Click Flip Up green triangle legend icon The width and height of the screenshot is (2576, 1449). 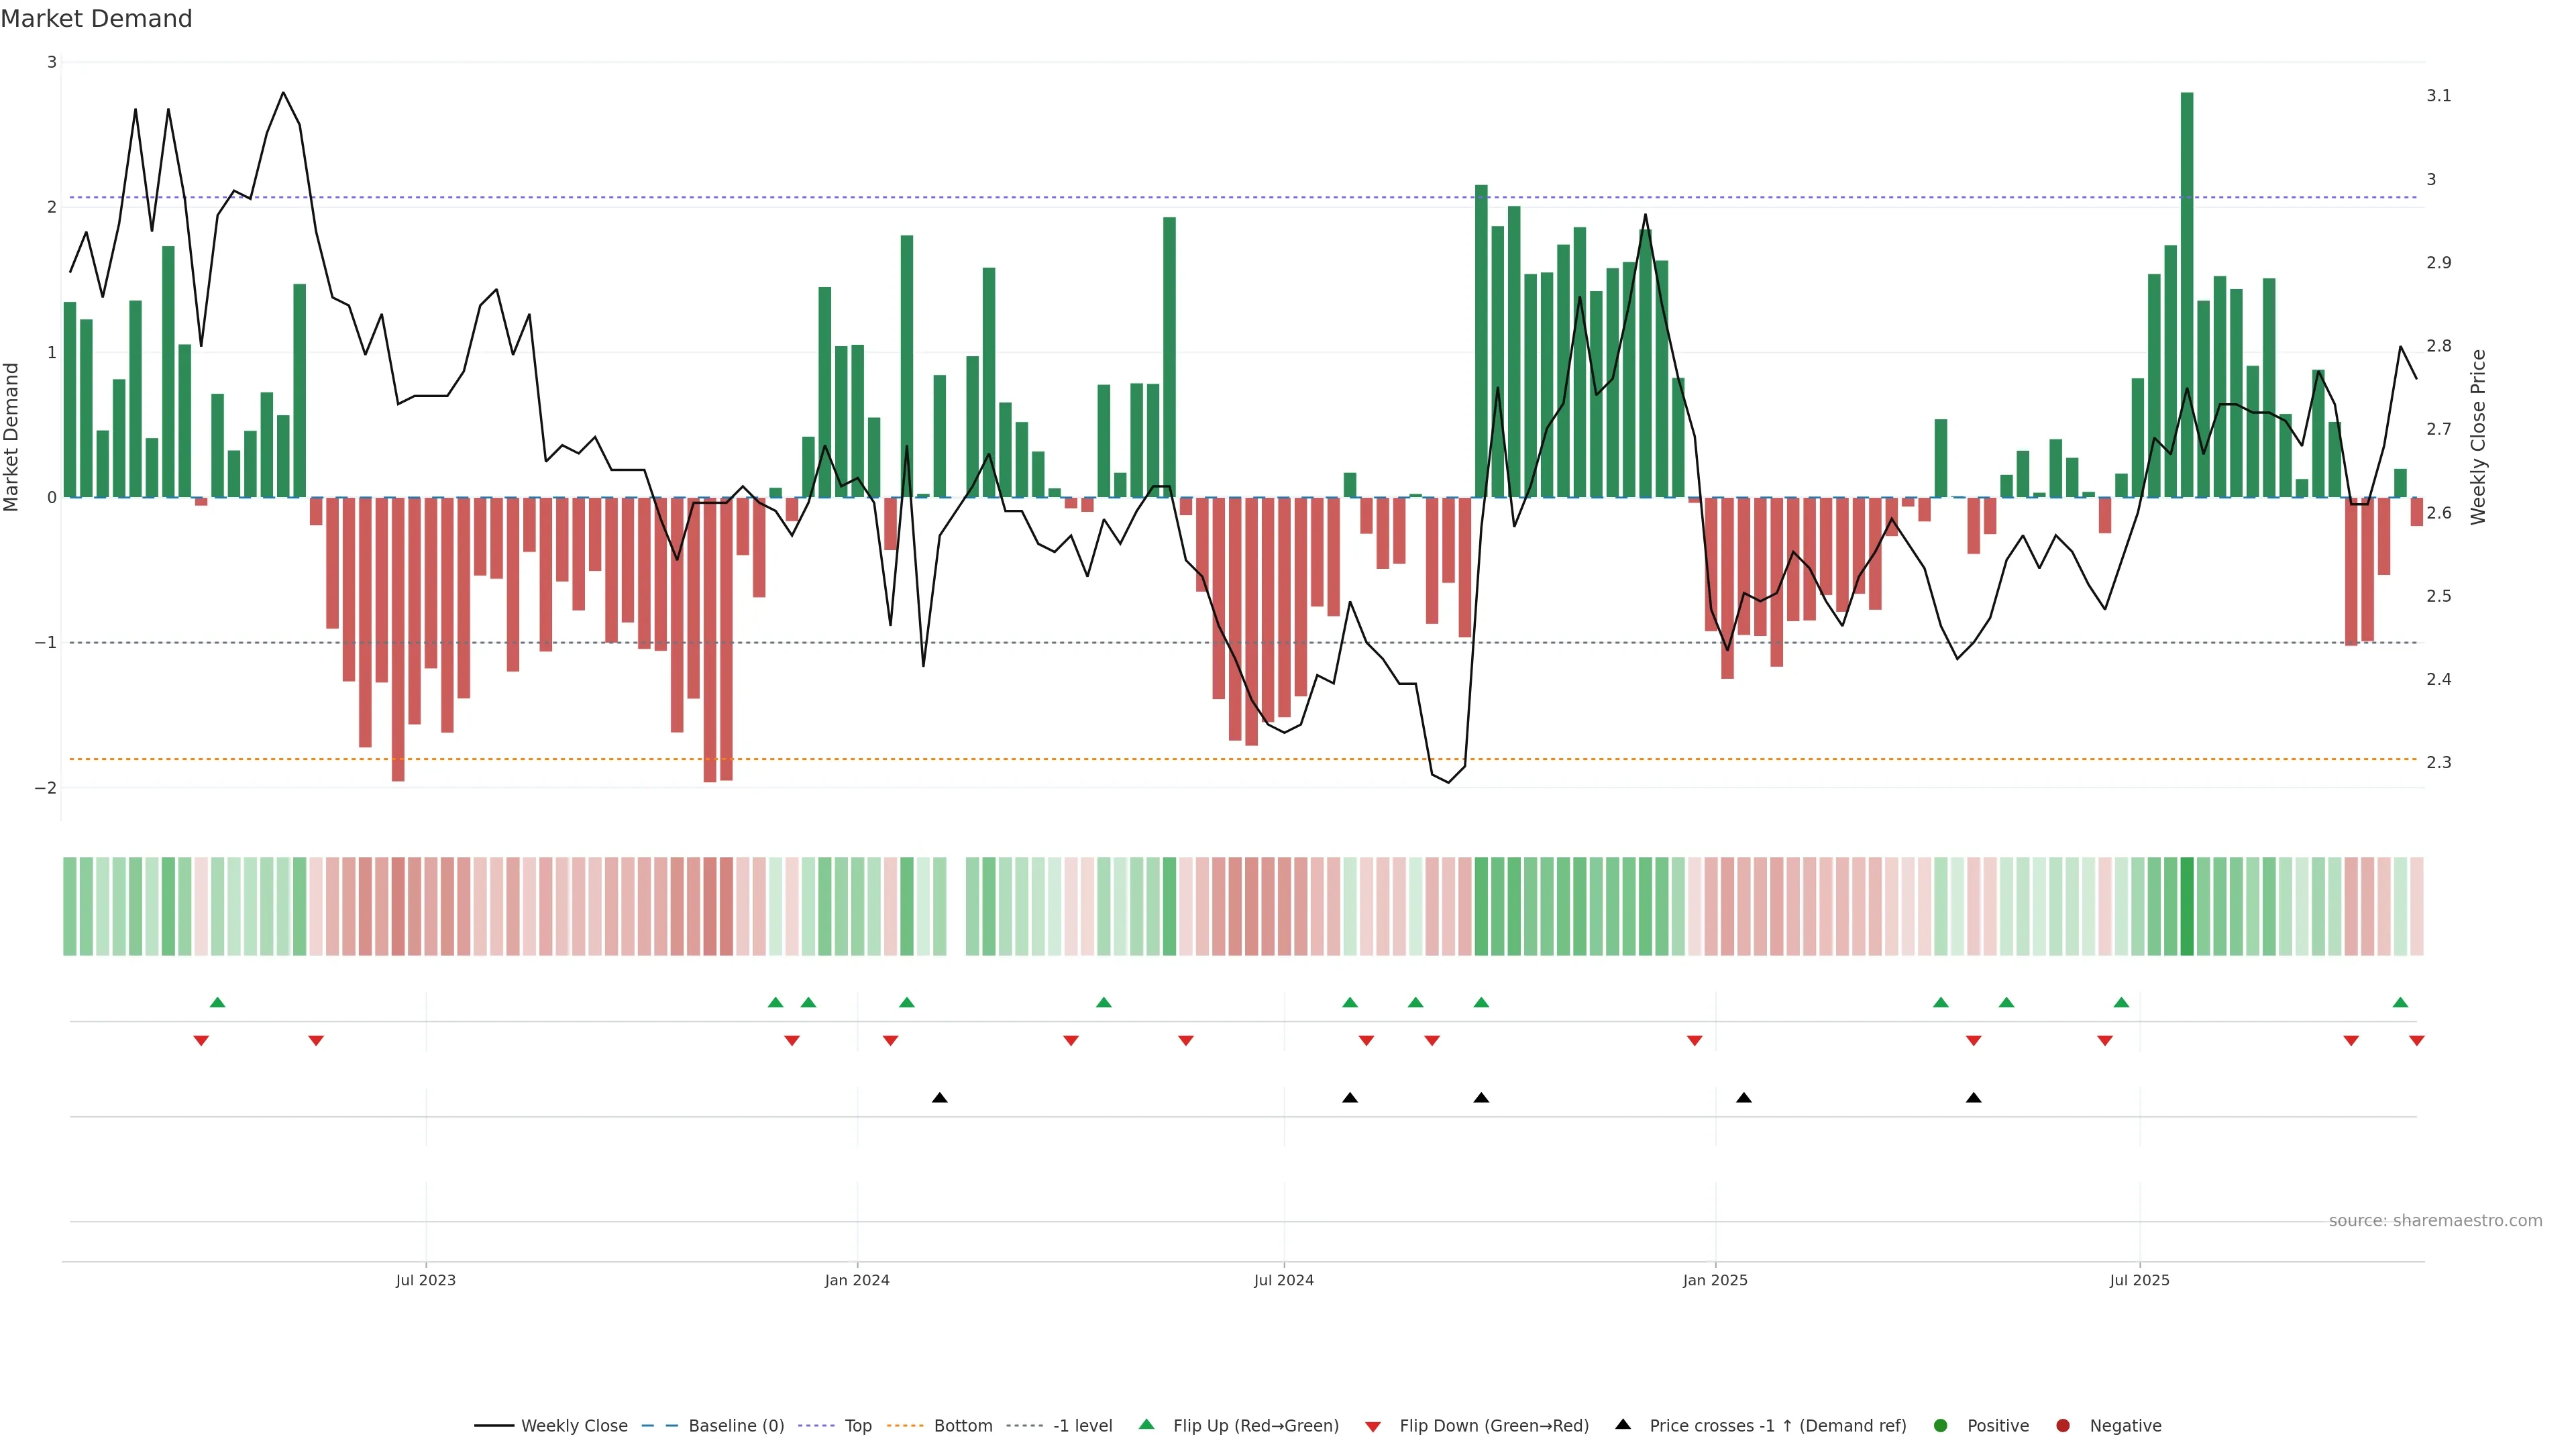(1146, 1424)
